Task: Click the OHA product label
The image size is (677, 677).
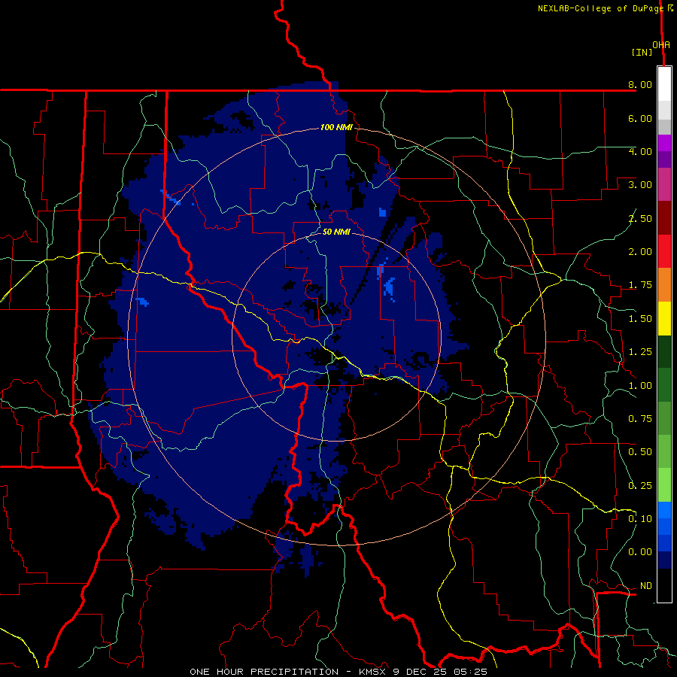Action: tap(661, 45)
